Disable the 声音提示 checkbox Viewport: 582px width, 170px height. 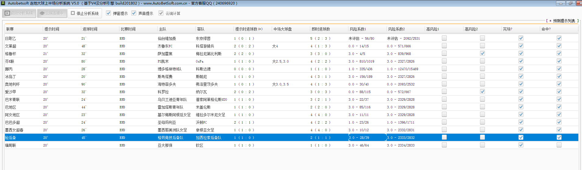point(134,13)
